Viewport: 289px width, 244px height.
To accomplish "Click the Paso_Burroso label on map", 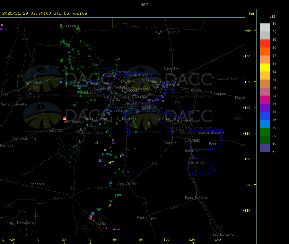I will click(197, 198).
